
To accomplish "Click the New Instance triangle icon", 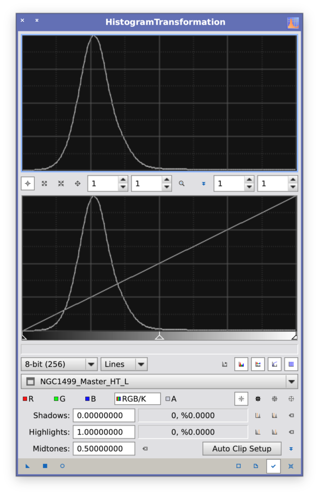I will click(27, 466).
